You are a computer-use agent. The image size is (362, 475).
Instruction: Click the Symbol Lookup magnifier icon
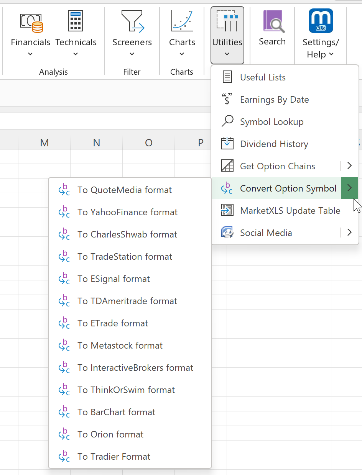227,121
